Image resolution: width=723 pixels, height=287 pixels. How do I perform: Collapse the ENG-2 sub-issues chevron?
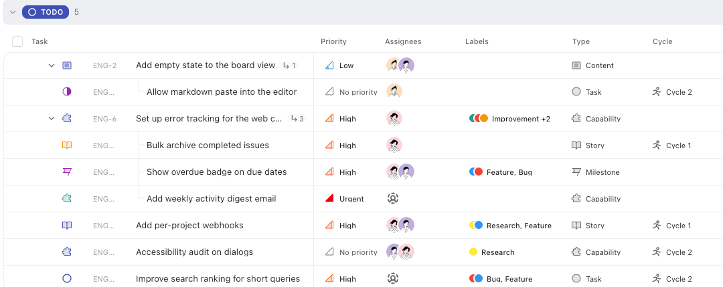point(52,65)
